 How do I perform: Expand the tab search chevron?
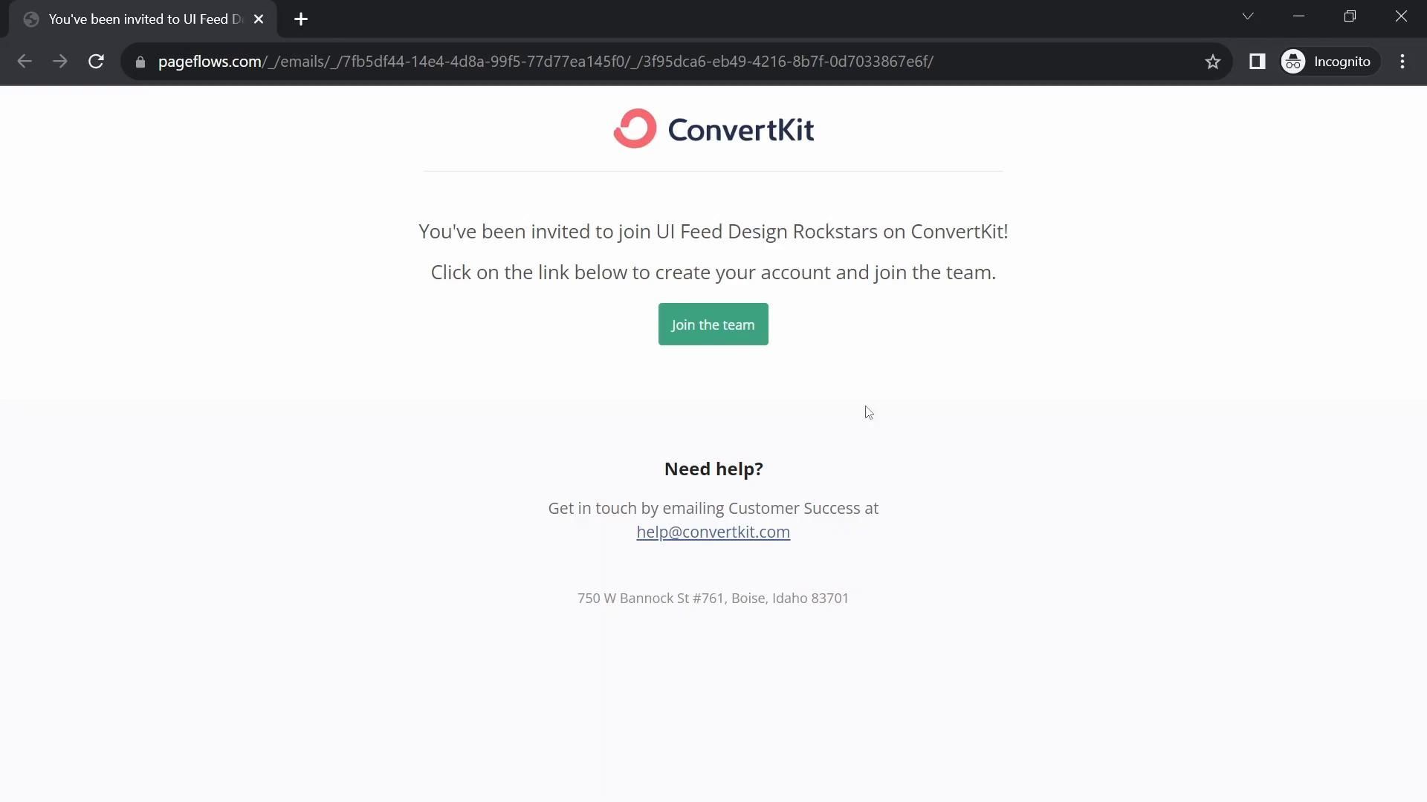click(x=1248, y=16)
